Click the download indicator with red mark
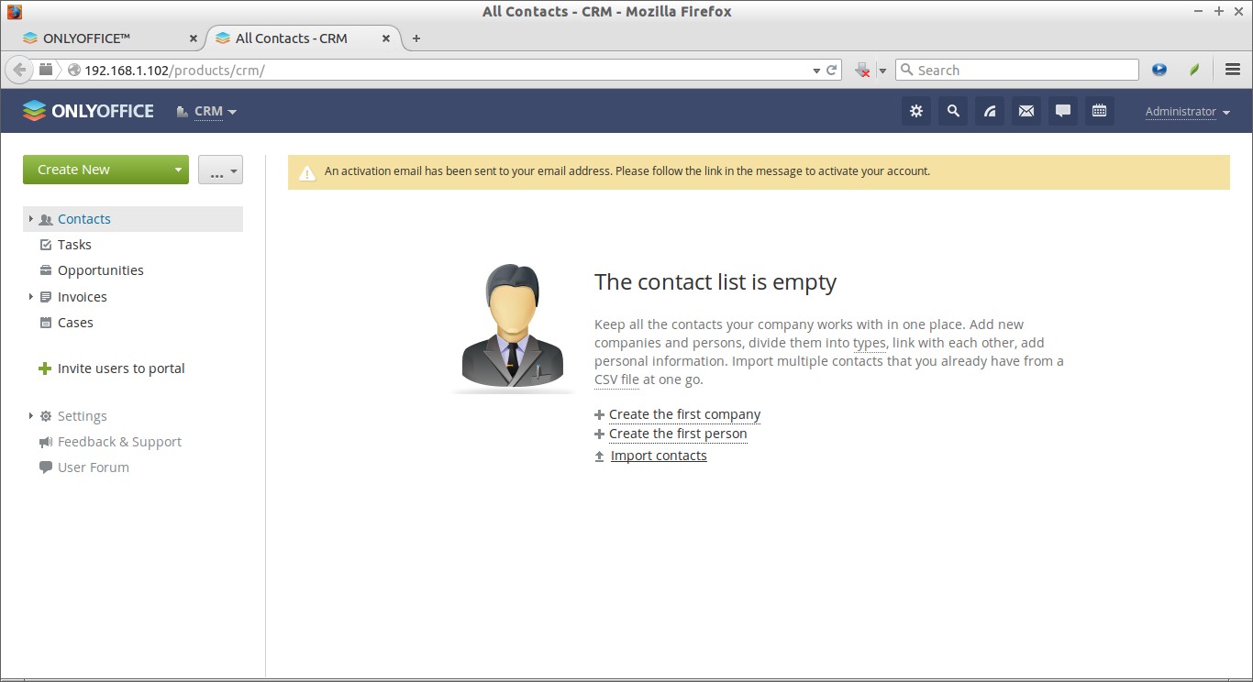Screen dimensions: 1253x682 coord(862,70)
